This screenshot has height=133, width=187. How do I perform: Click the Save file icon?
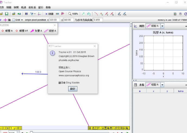coord(7,14)
